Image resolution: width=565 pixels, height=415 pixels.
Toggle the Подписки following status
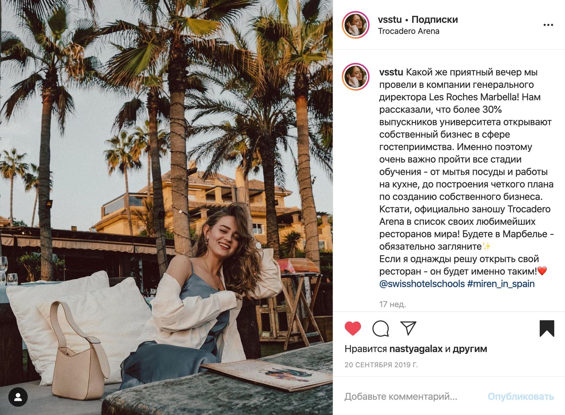pyautogui.click(x=435, y=20)
